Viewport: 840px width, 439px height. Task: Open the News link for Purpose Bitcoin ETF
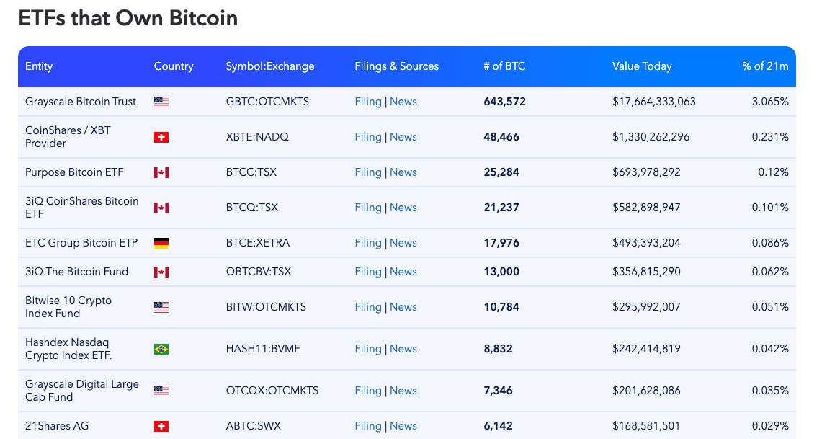pos(403,172)
